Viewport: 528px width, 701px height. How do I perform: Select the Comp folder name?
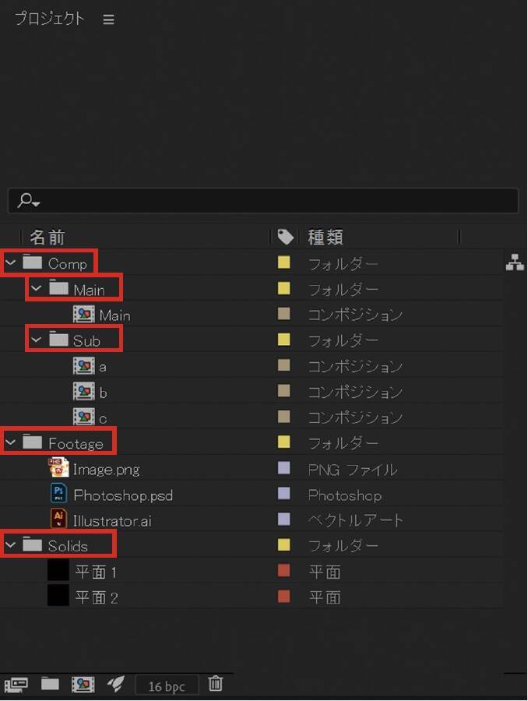tap(68, 264)
